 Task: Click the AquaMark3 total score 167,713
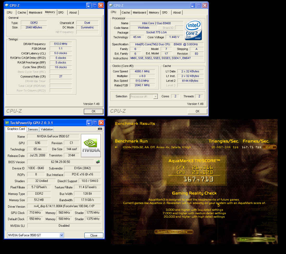(x=198, y=180)
